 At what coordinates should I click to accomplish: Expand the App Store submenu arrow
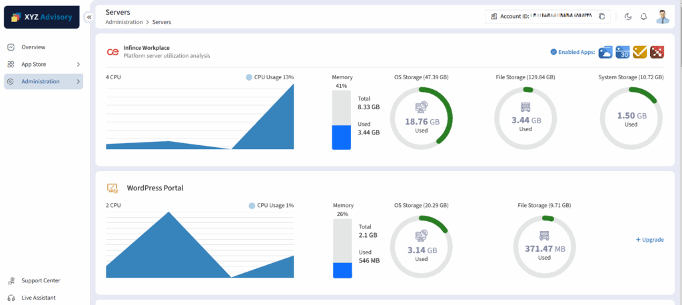[79, 65]
